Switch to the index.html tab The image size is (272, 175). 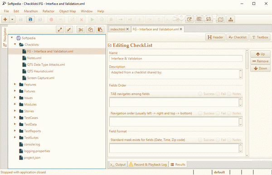pyautogui.click(x=118, y=29)
